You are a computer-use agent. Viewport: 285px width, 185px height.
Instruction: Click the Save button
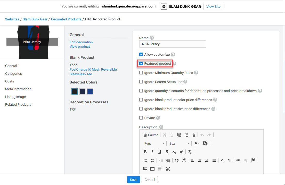click(x=134, y=180)
